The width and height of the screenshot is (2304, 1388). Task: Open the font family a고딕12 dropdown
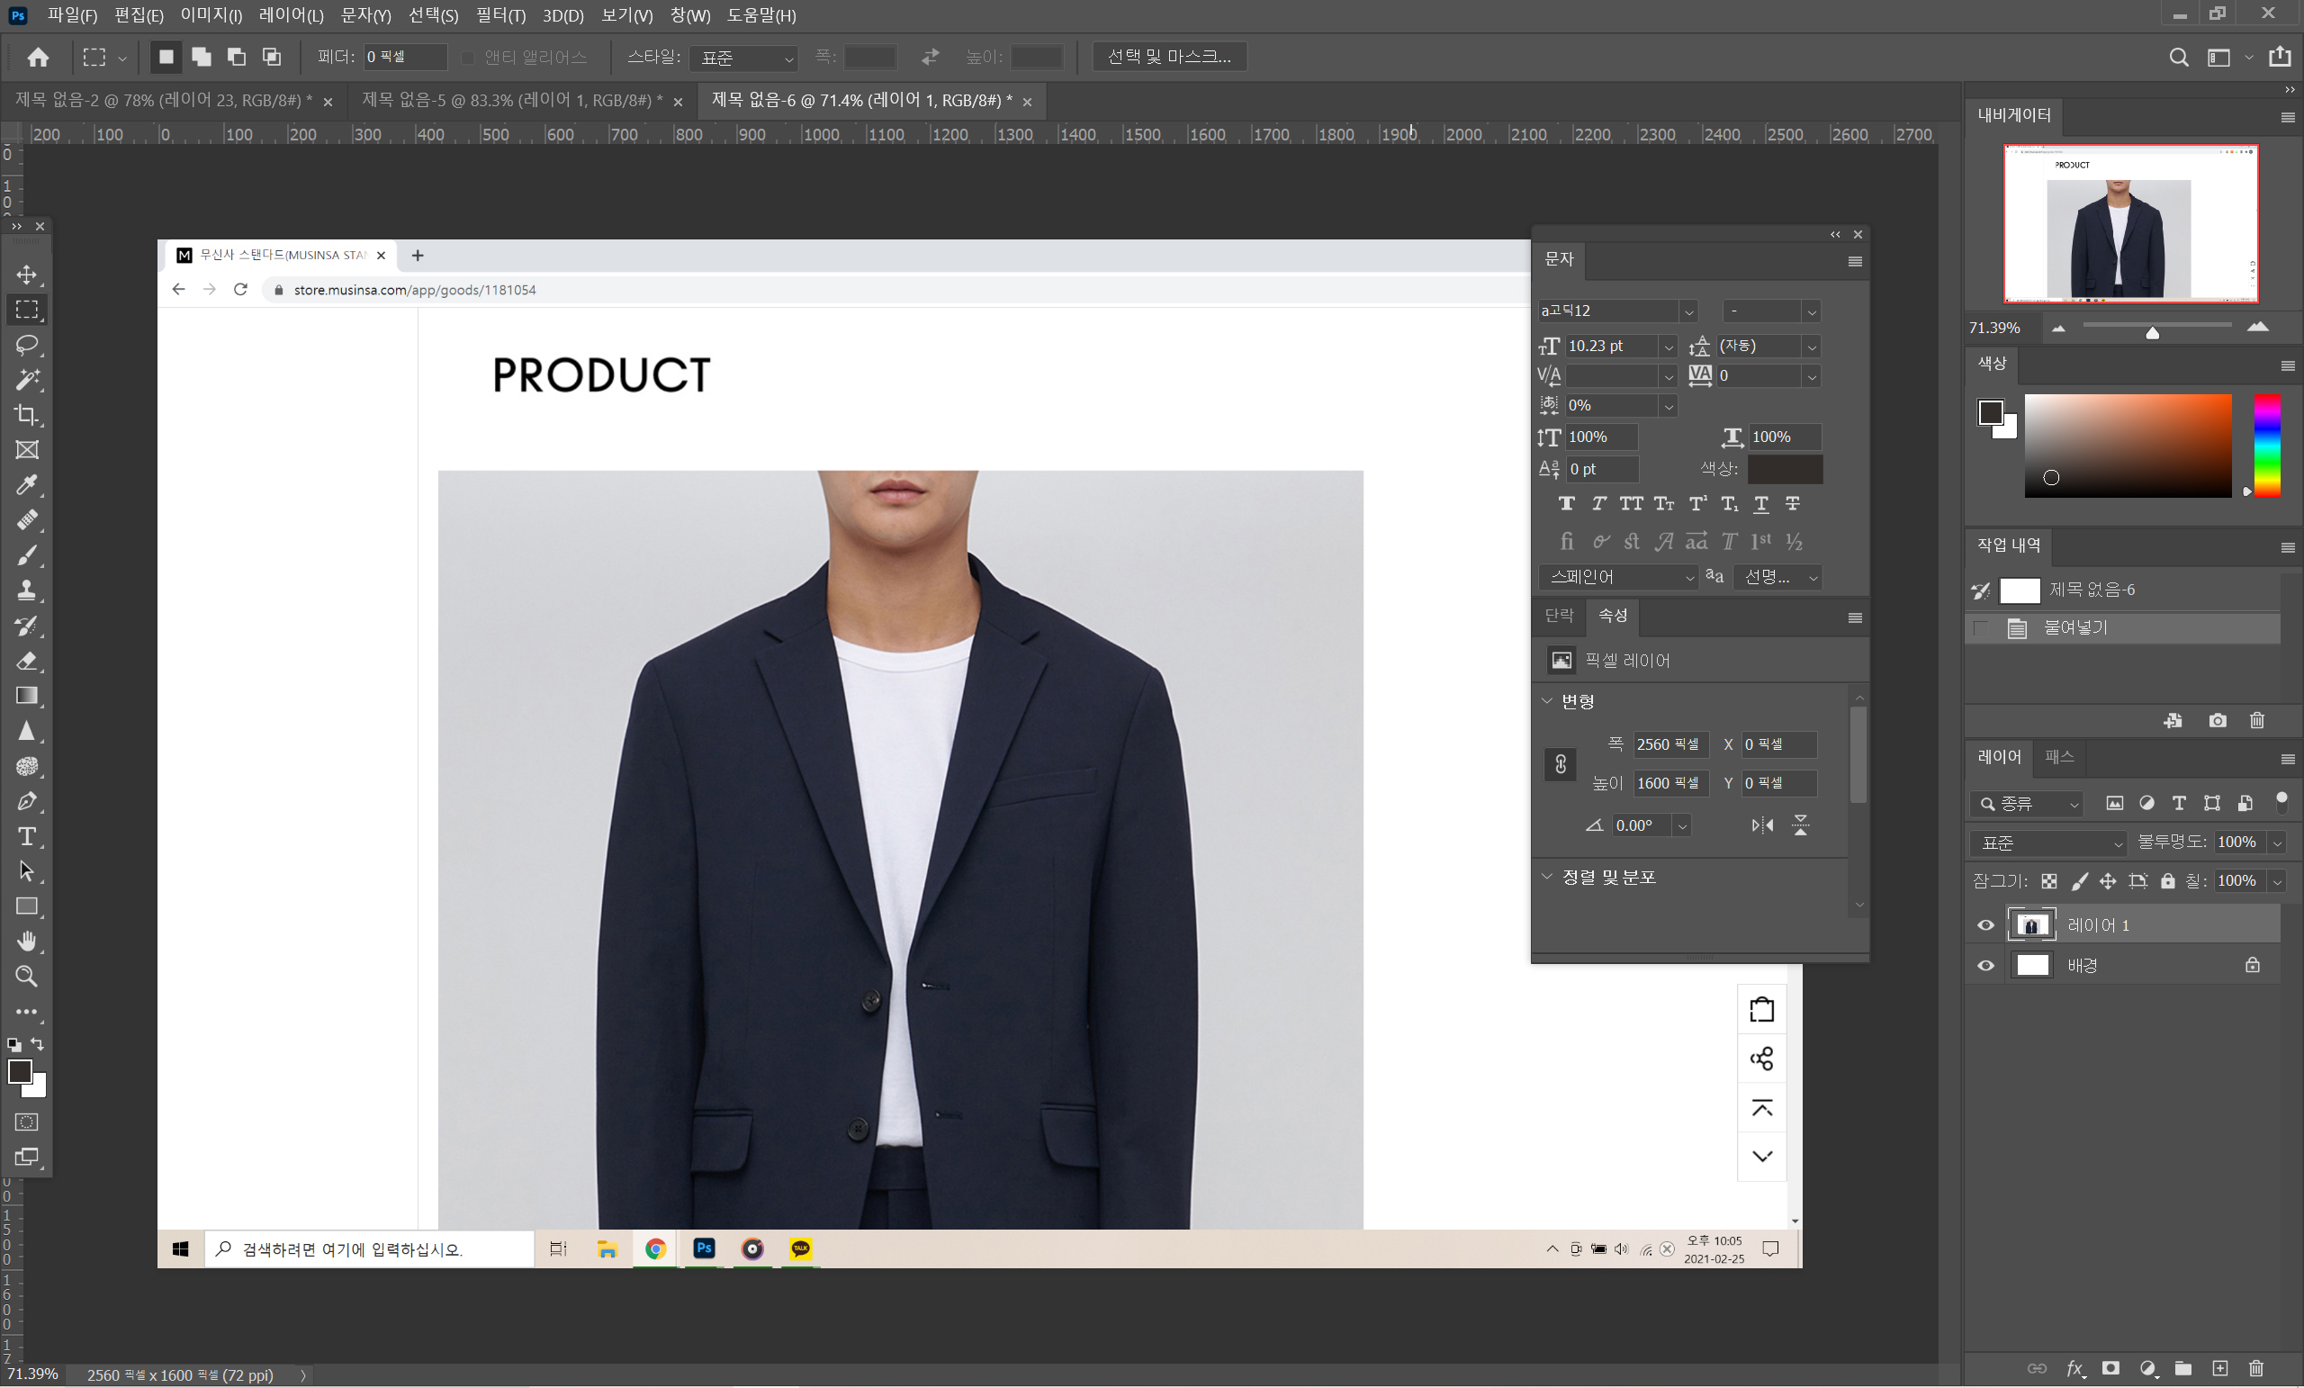click(1688, 311)
